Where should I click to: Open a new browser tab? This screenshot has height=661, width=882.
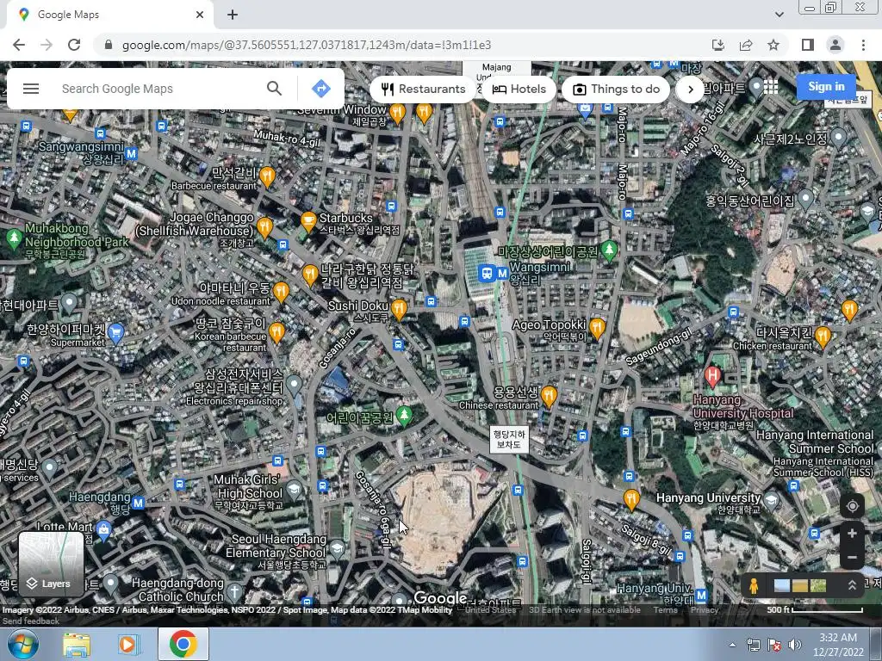click(x=233, y=15)
